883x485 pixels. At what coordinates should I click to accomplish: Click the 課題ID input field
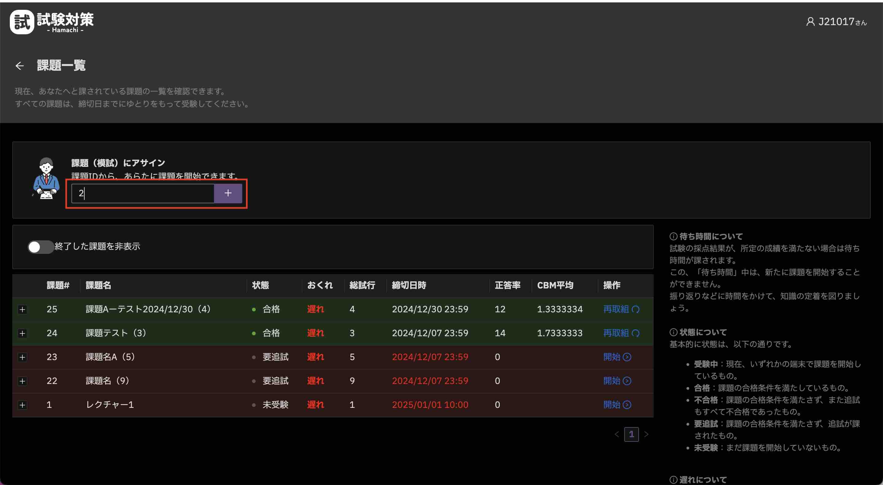click(143, 194)
